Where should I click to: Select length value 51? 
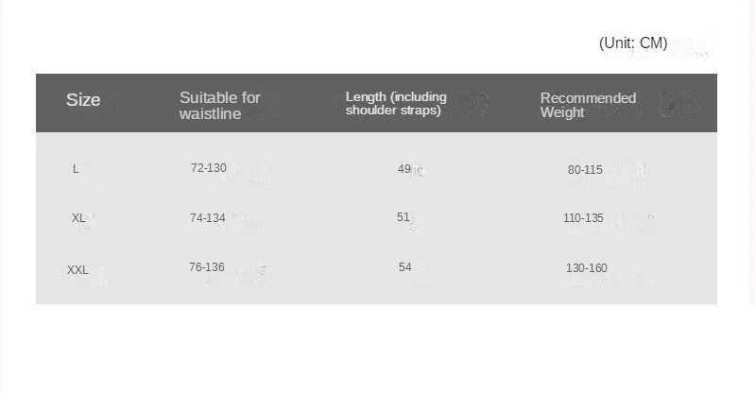[x=404, y=217]
